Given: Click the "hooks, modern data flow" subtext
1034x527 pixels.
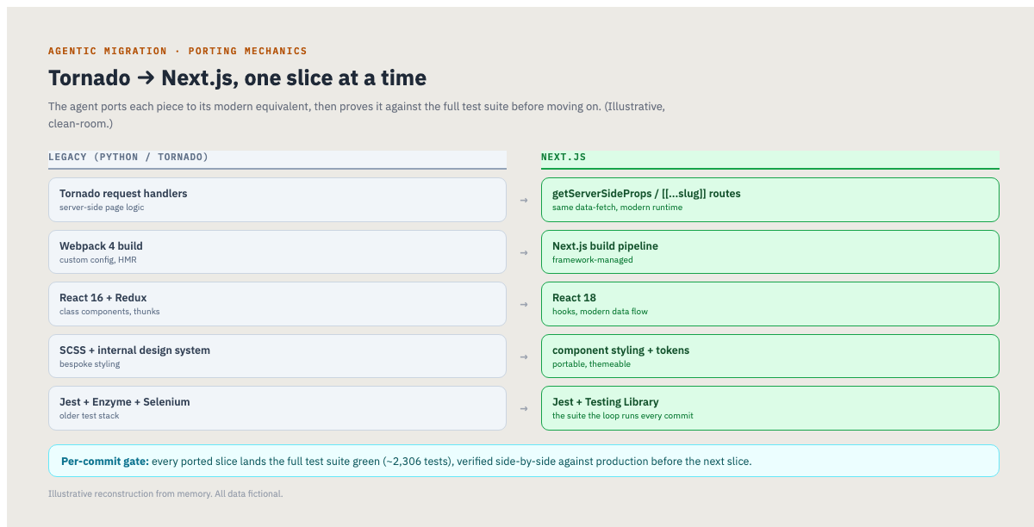Looking at the screenshot, I should (600, 312).
